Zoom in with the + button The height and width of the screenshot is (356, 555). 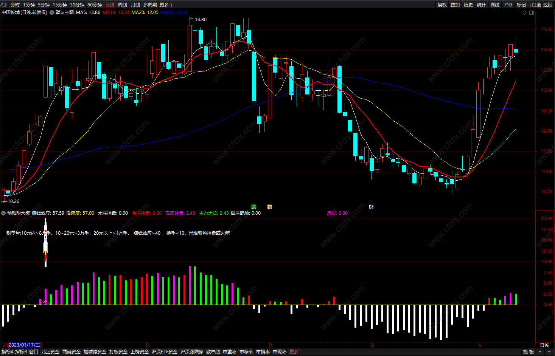tap(540, 352)
